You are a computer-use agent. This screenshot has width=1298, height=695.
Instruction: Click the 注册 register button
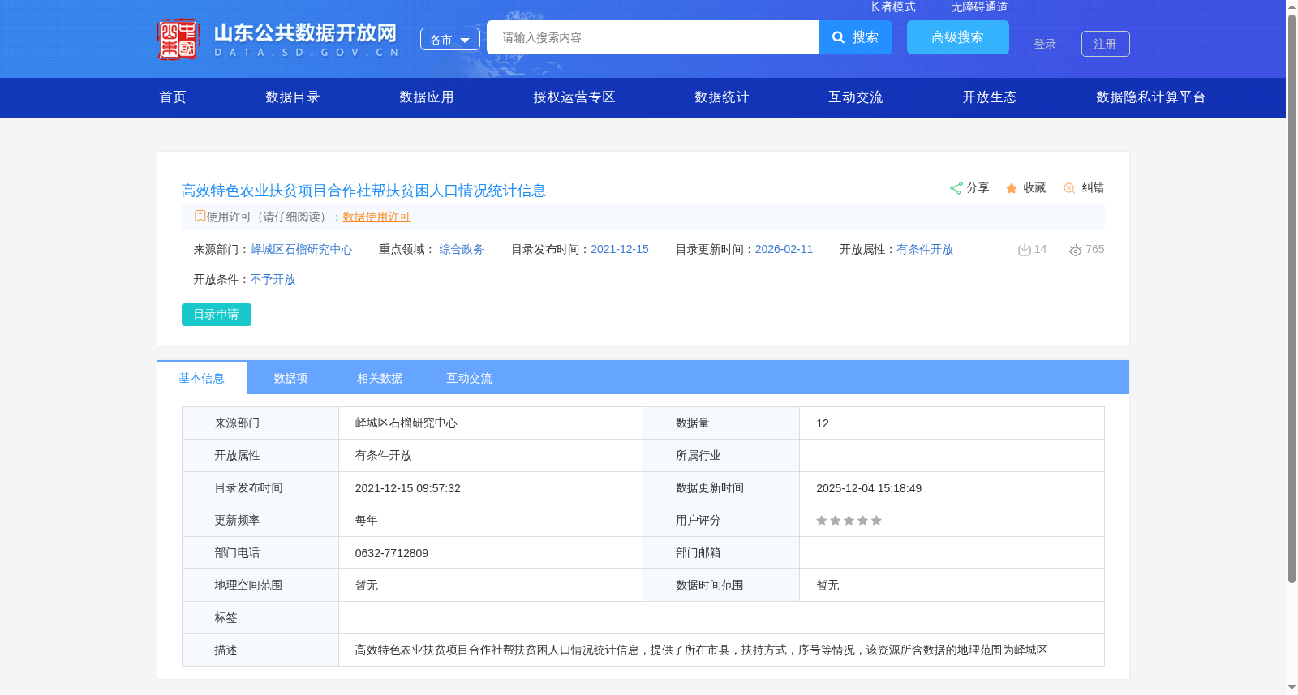click(1106, 44)
